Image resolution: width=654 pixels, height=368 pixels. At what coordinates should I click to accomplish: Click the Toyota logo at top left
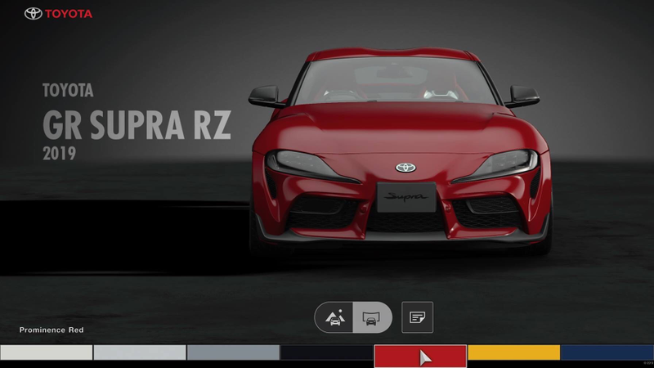click(58, 13)
